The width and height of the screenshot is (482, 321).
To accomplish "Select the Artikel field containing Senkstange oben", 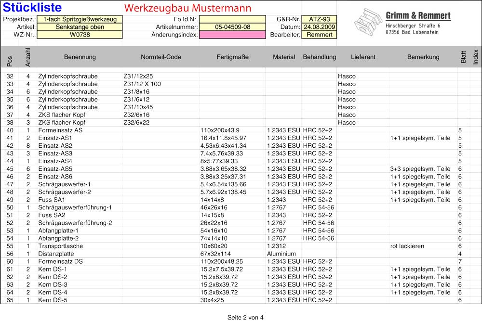I will (x=80, y=27).
